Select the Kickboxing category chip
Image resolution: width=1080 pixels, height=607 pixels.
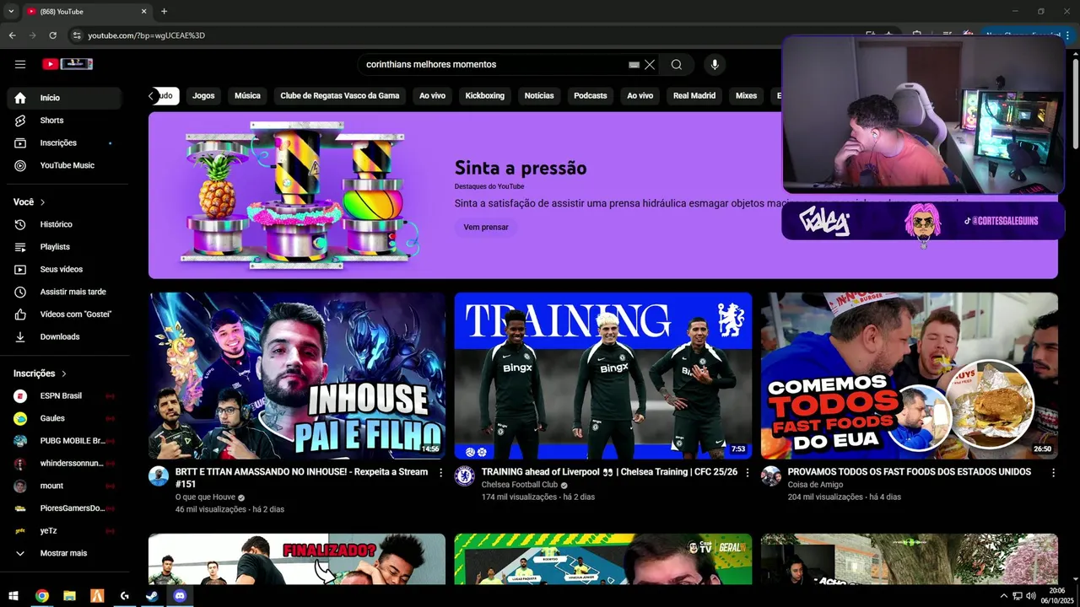pos(485,96)
